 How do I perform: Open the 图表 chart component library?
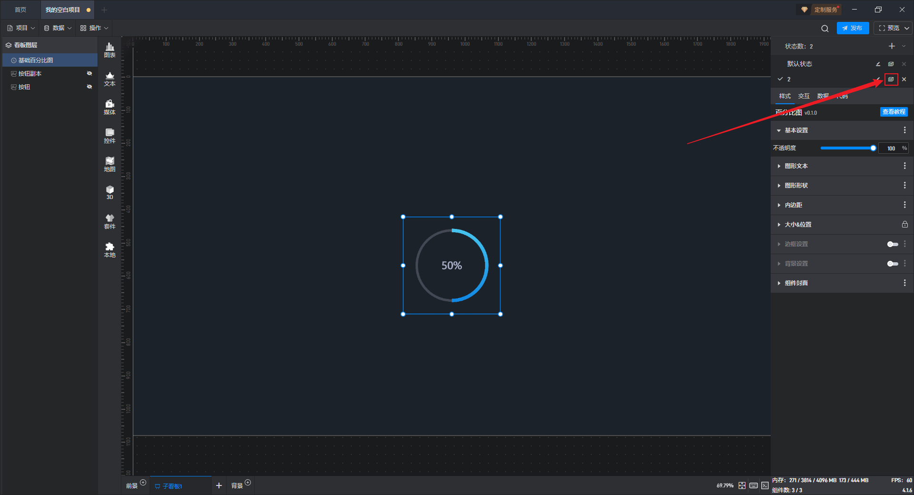point(109,50)
